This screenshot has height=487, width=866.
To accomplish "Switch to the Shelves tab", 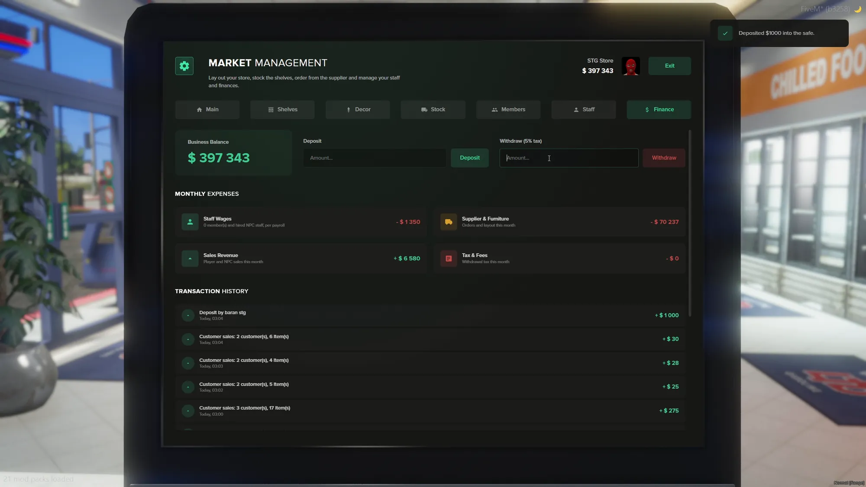I will (x=282, y=110).
